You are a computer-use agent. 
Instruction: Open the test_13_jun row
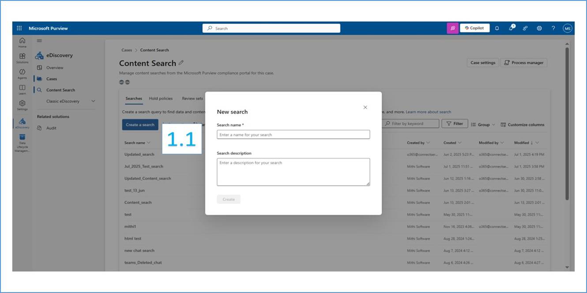pos(135,191)
